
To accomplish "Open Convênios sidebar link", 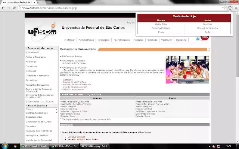I will click(x=31, y=66).
